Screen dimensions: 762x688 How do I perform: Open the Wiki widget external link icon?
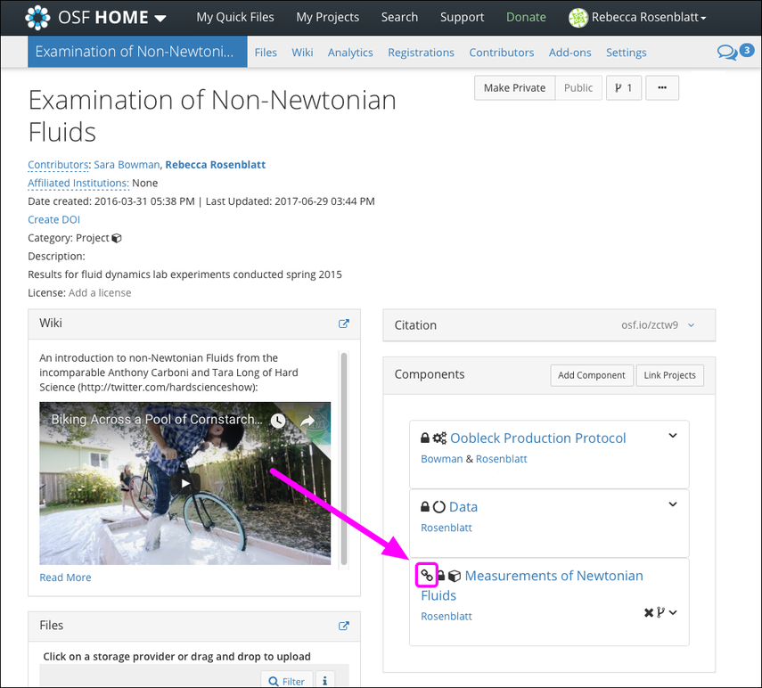click(344, 324)
